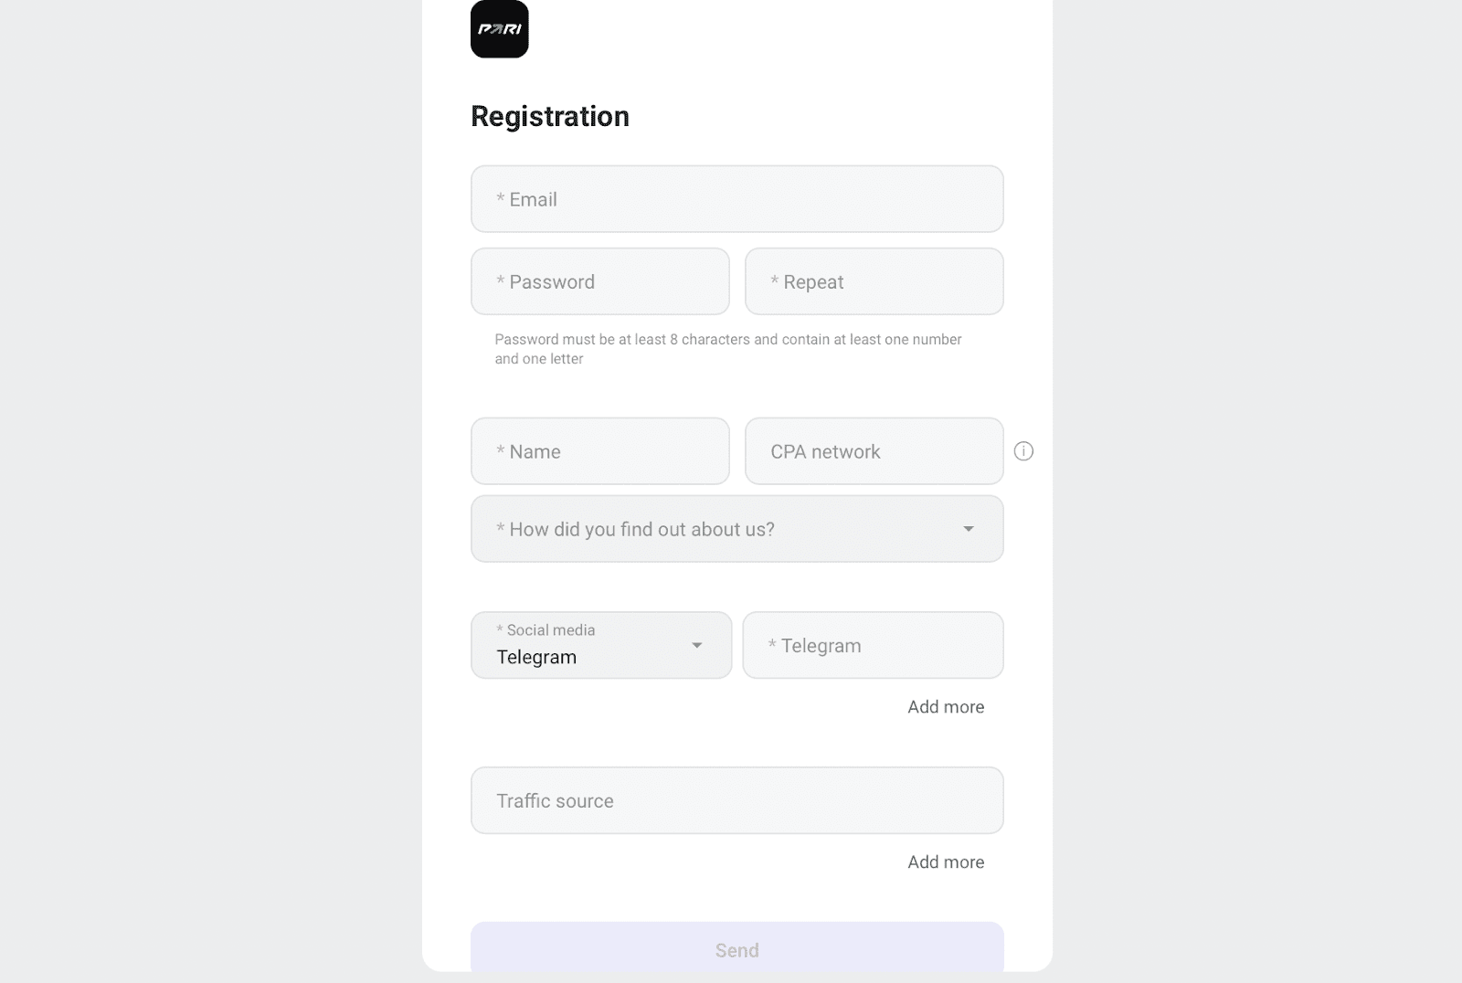Image resolution: width=1462 pixels, height=983 pixels.
Task: Click the password requirements hint text
Action: point(726,349)
